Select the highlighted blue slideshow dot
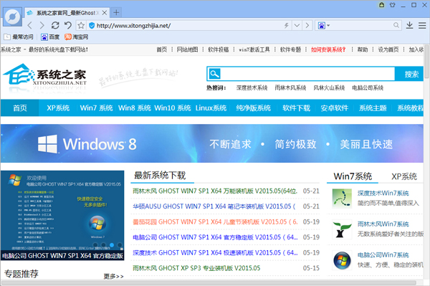The width and height of the screenshot is (430, 286). [112, 245]
